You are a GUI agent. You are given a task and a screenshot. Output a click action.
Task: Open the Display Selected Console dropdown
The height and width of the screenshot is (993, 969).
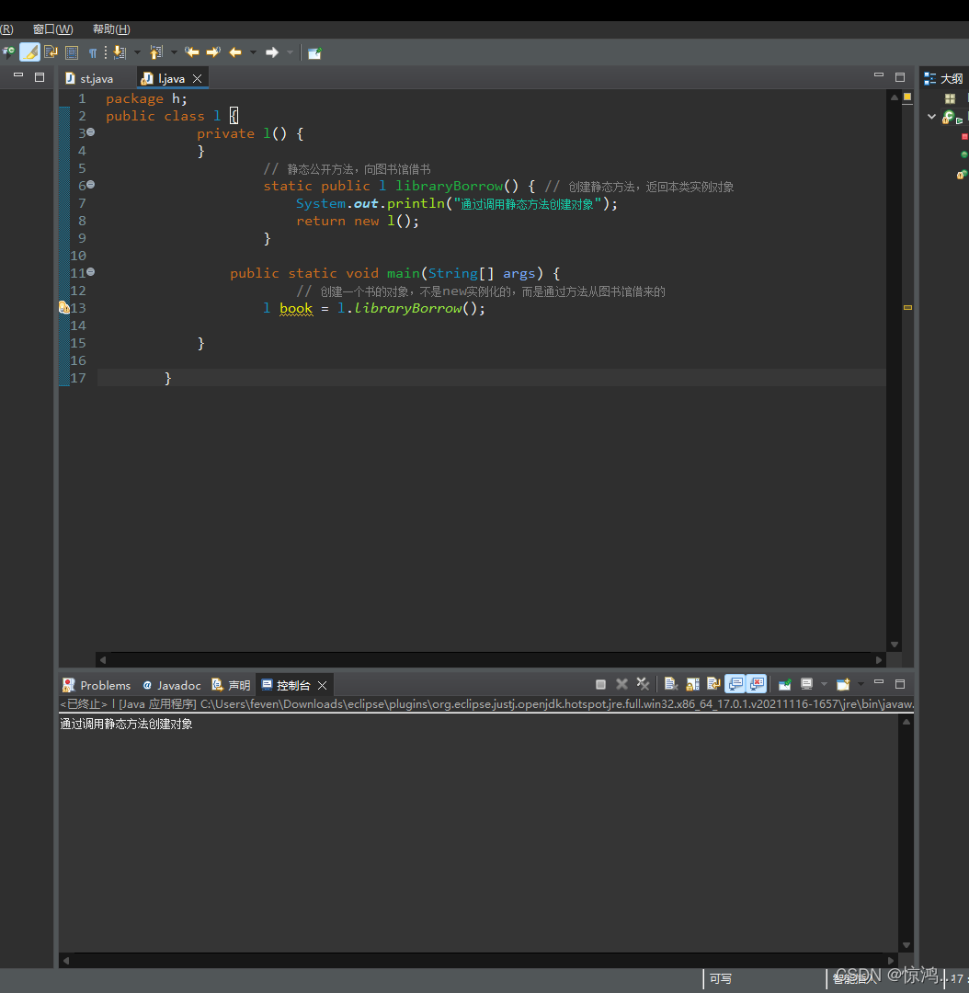pyautogui.click(x=824, y=684)
